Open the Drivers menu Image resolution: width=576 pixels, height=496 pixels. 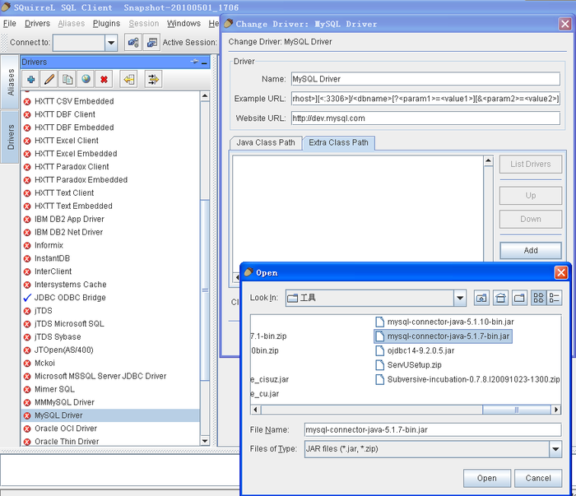pyautogui.click(x=38, y=24)
